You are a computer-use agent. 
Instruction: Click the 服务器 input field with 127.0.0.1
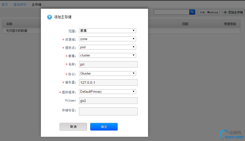[x=108, y=83]
